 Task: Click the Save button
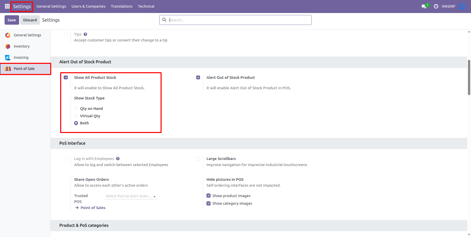[x=12, y=20]
